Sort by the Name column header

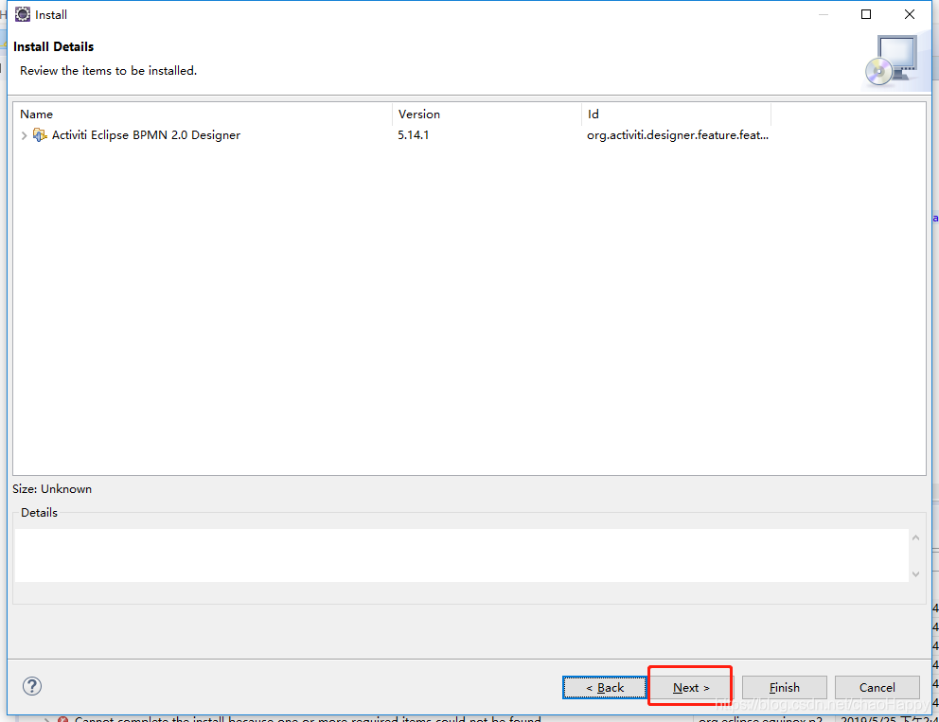[203, 114]
